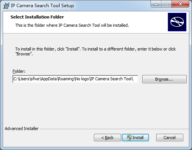
Task: Go back to the previous setup step
Action: click(x=108, y=138)
